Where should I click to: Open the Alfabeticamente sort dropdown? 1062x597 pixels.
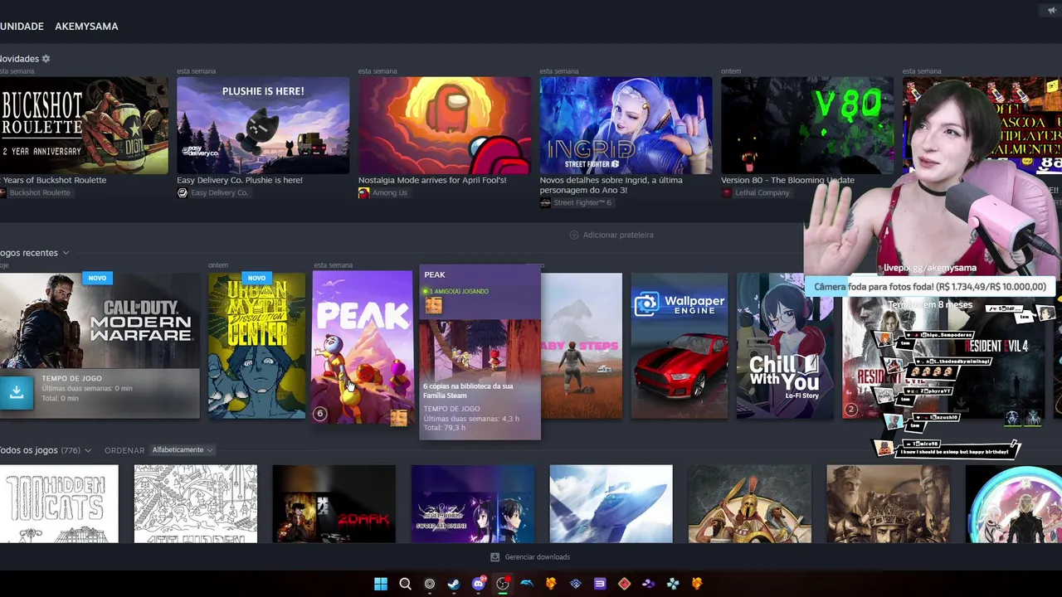pyautogui.click(x=182, y=450)
